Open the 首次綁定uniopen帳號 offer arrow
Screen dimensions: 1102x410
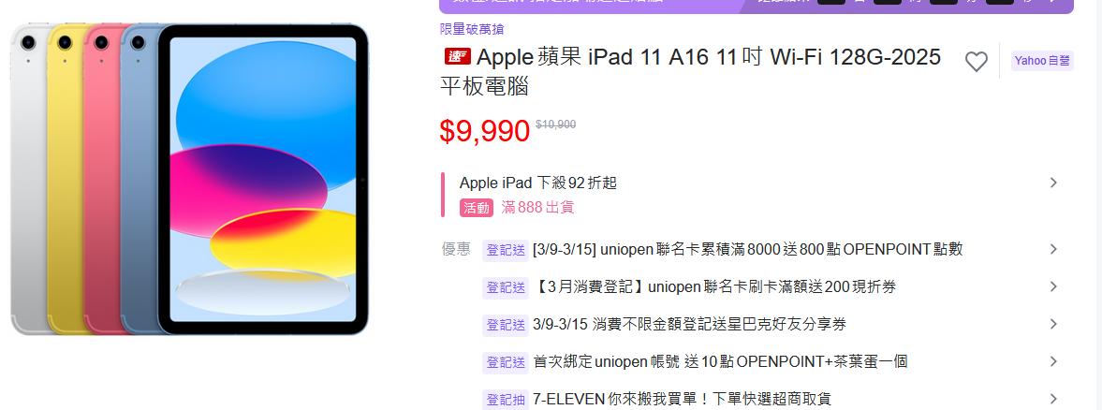[1052, 361]
